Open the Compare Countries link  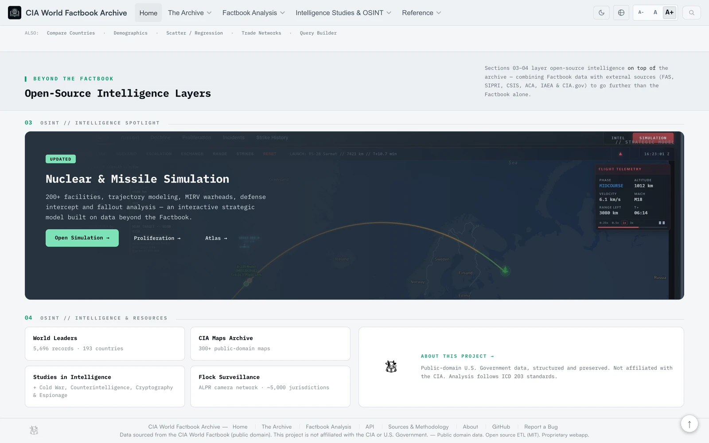pyautogui.click(x=71, y=33)
